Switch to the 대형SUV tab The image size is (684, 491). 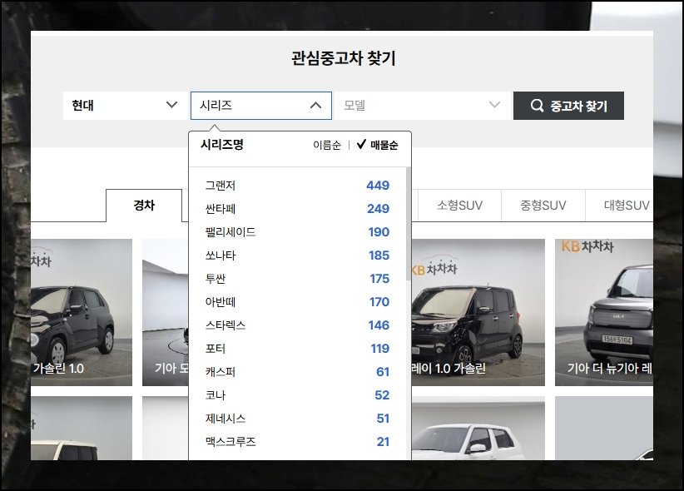(619, 205)
